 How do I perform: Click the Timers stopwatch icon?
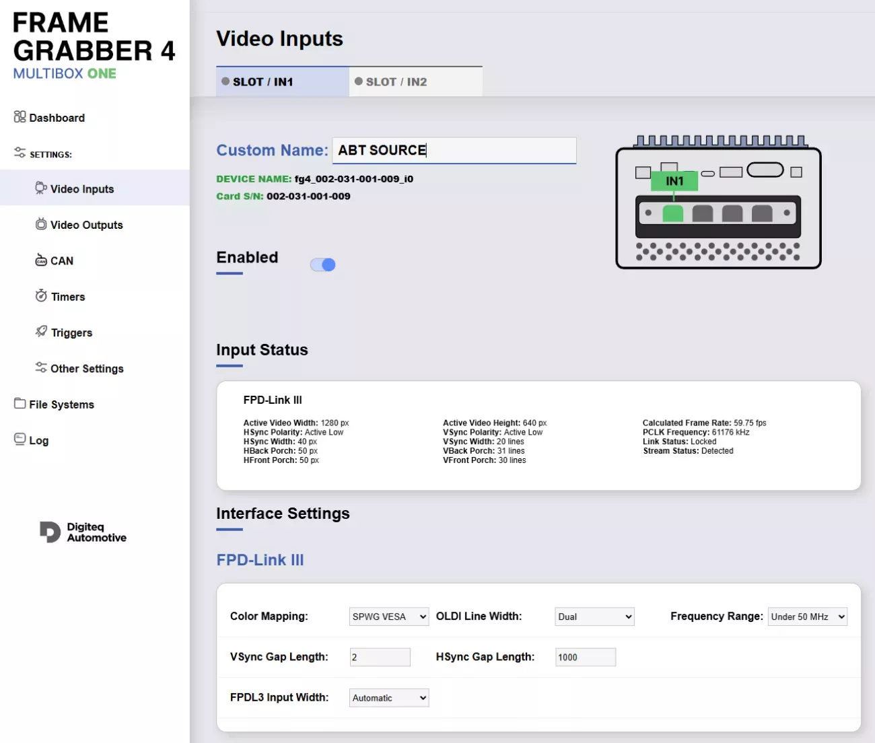[x=41, y=296]
